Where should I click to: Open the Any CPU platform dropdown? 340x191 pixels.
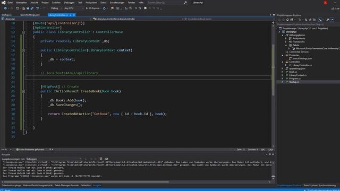coord(74,8)
